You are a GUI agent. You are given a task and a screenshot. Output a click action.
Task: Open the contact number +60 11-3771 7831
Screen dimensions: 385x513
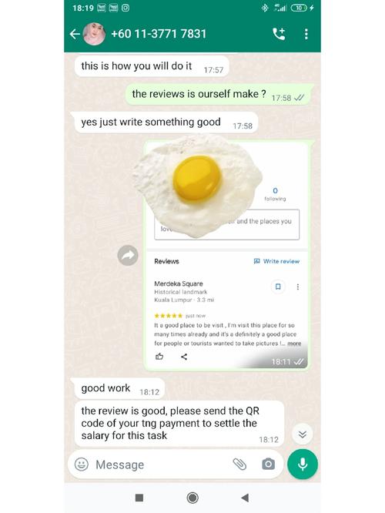coord(159,34)
